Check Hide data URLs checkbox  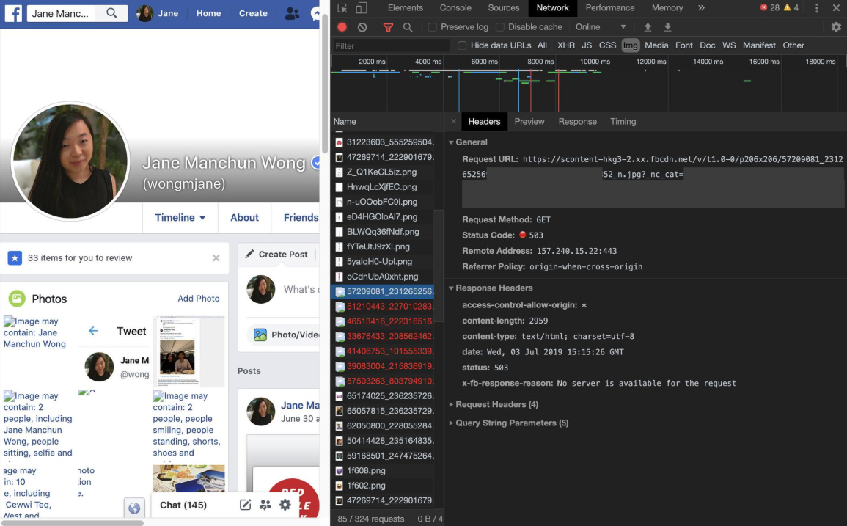463,45
